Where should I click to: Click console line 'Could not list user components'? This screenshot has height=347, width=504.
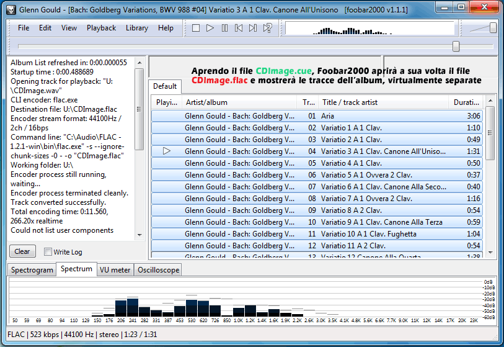click(x=62, y=230)
